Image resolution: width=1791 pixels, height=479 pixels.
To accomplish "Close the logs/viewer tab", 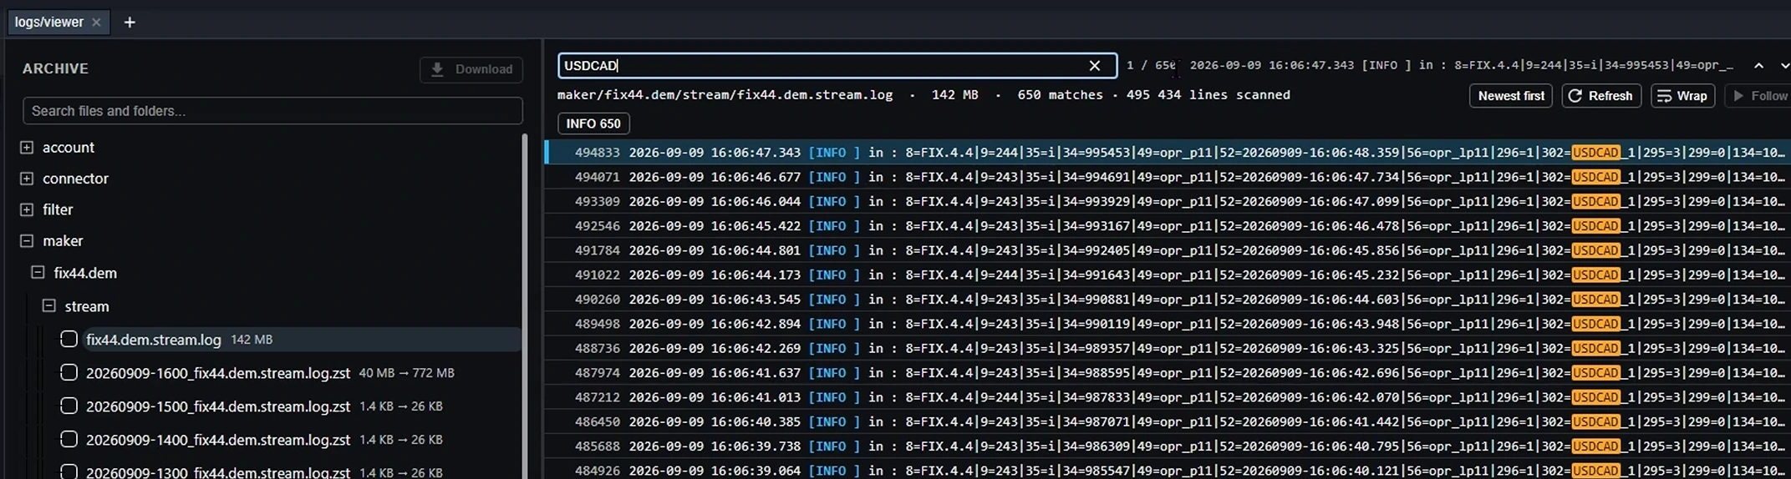I will click(96, 23).
